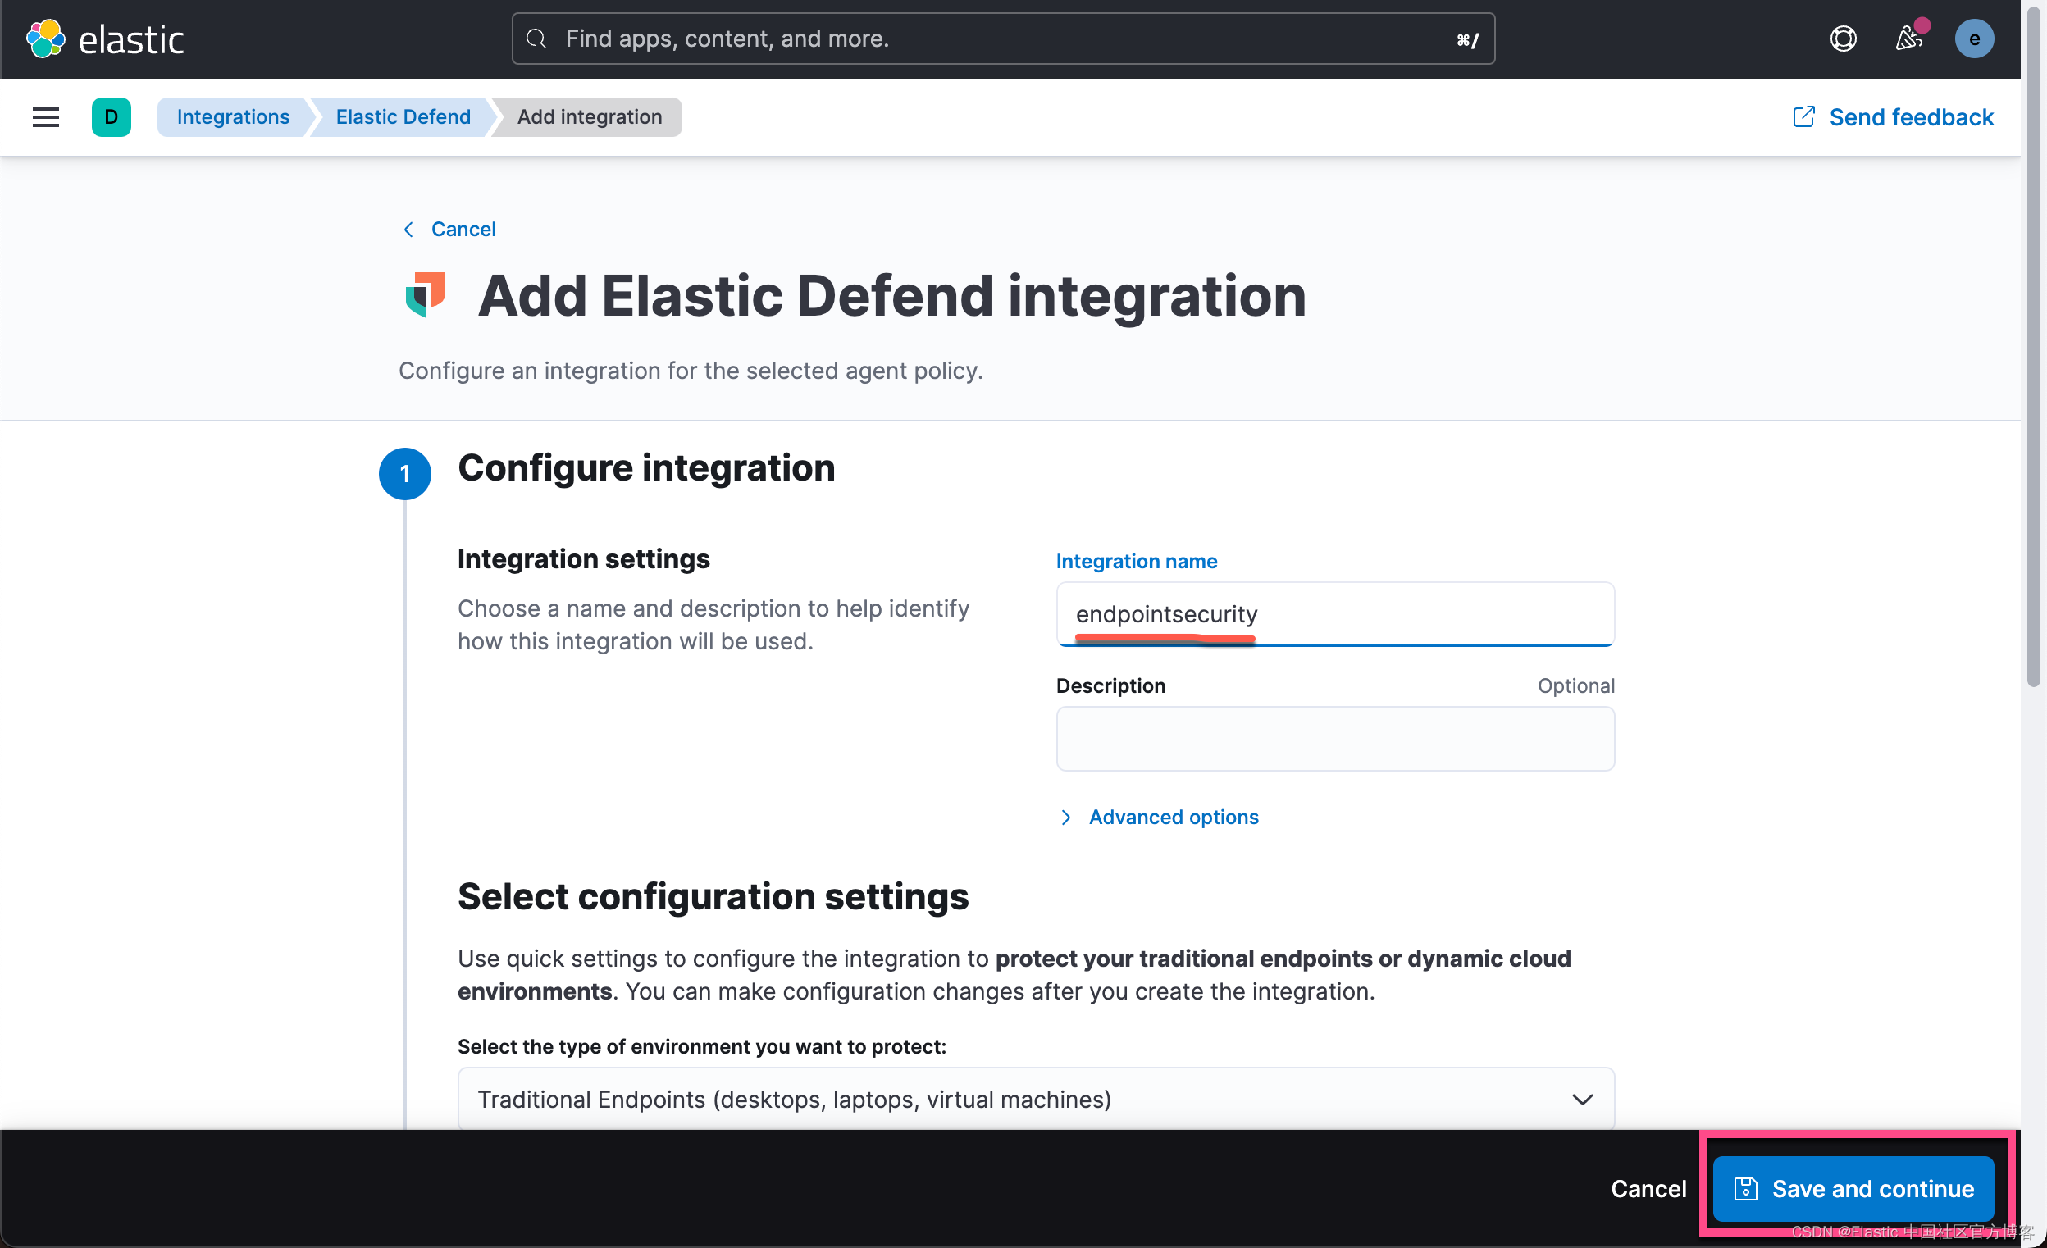Click into the Description field
This screenshot has height=1248, width=2047.
click(1335, 739)
